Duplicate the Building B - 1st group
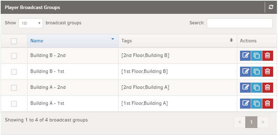Image resolution: width=278 pixels, height=135 pixels. click(256, 71)
